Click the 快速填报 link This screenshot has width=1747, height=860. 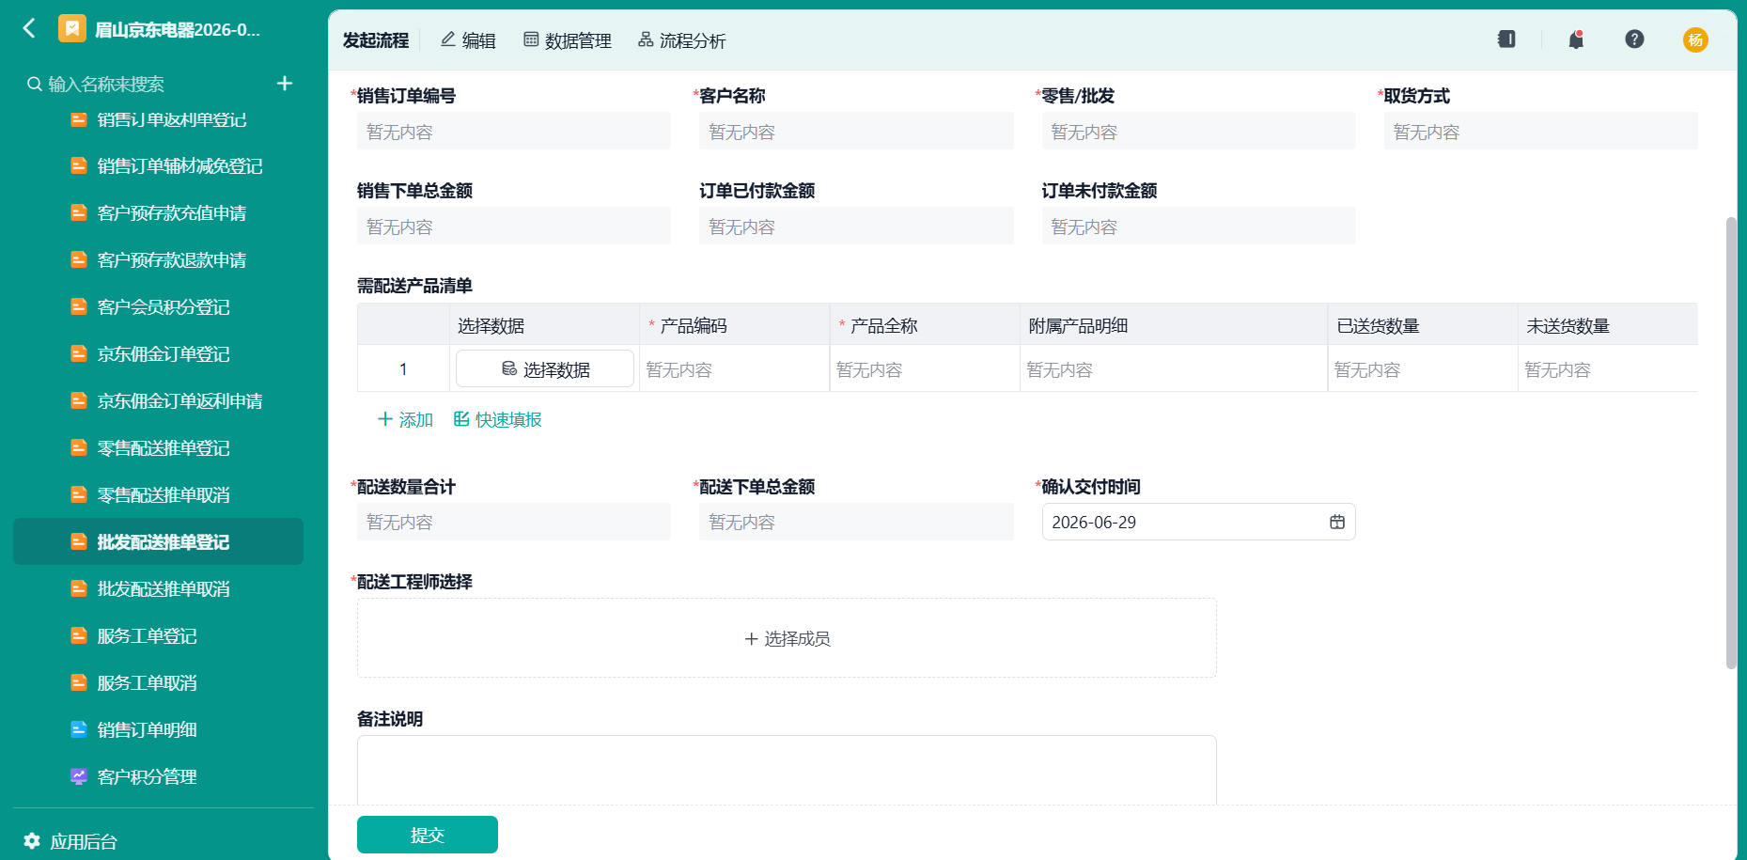point(498,420)
